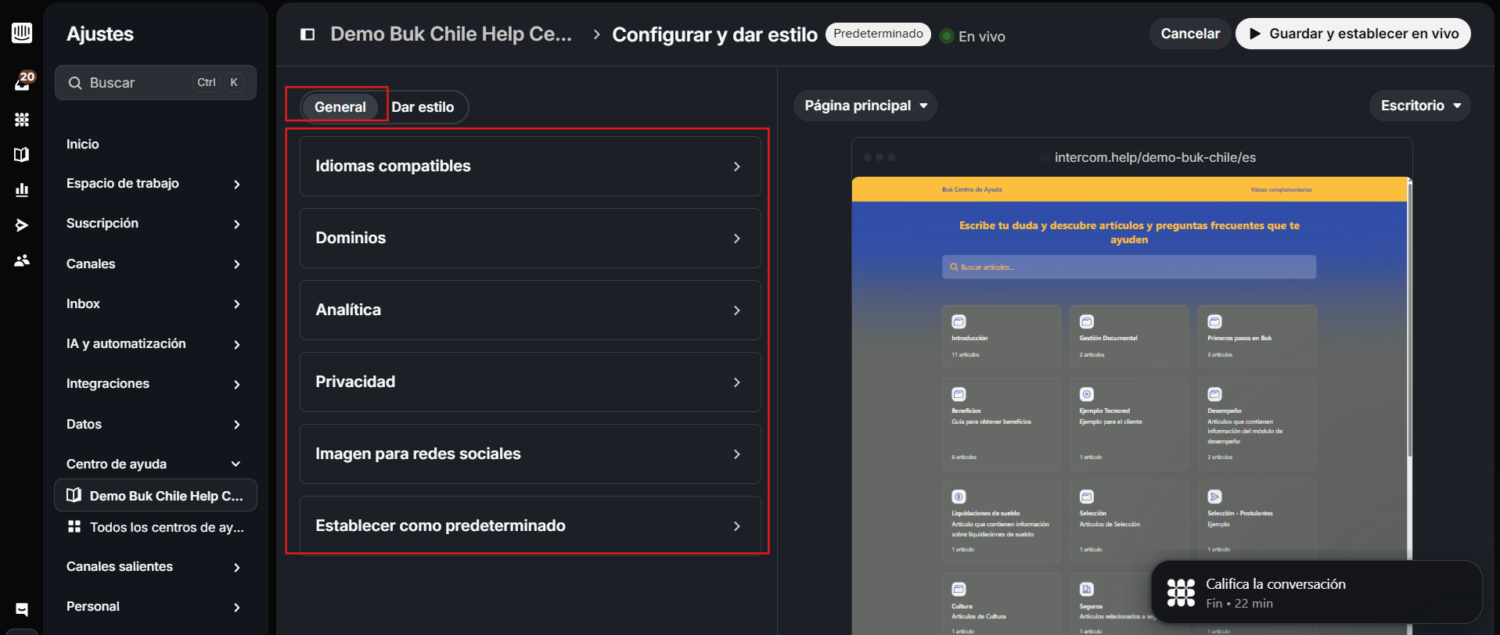Image resolution: width=1500 pixels, height=635 pixels.
Task: Open the Analítica settings row
Action: [x=531, y=310]
